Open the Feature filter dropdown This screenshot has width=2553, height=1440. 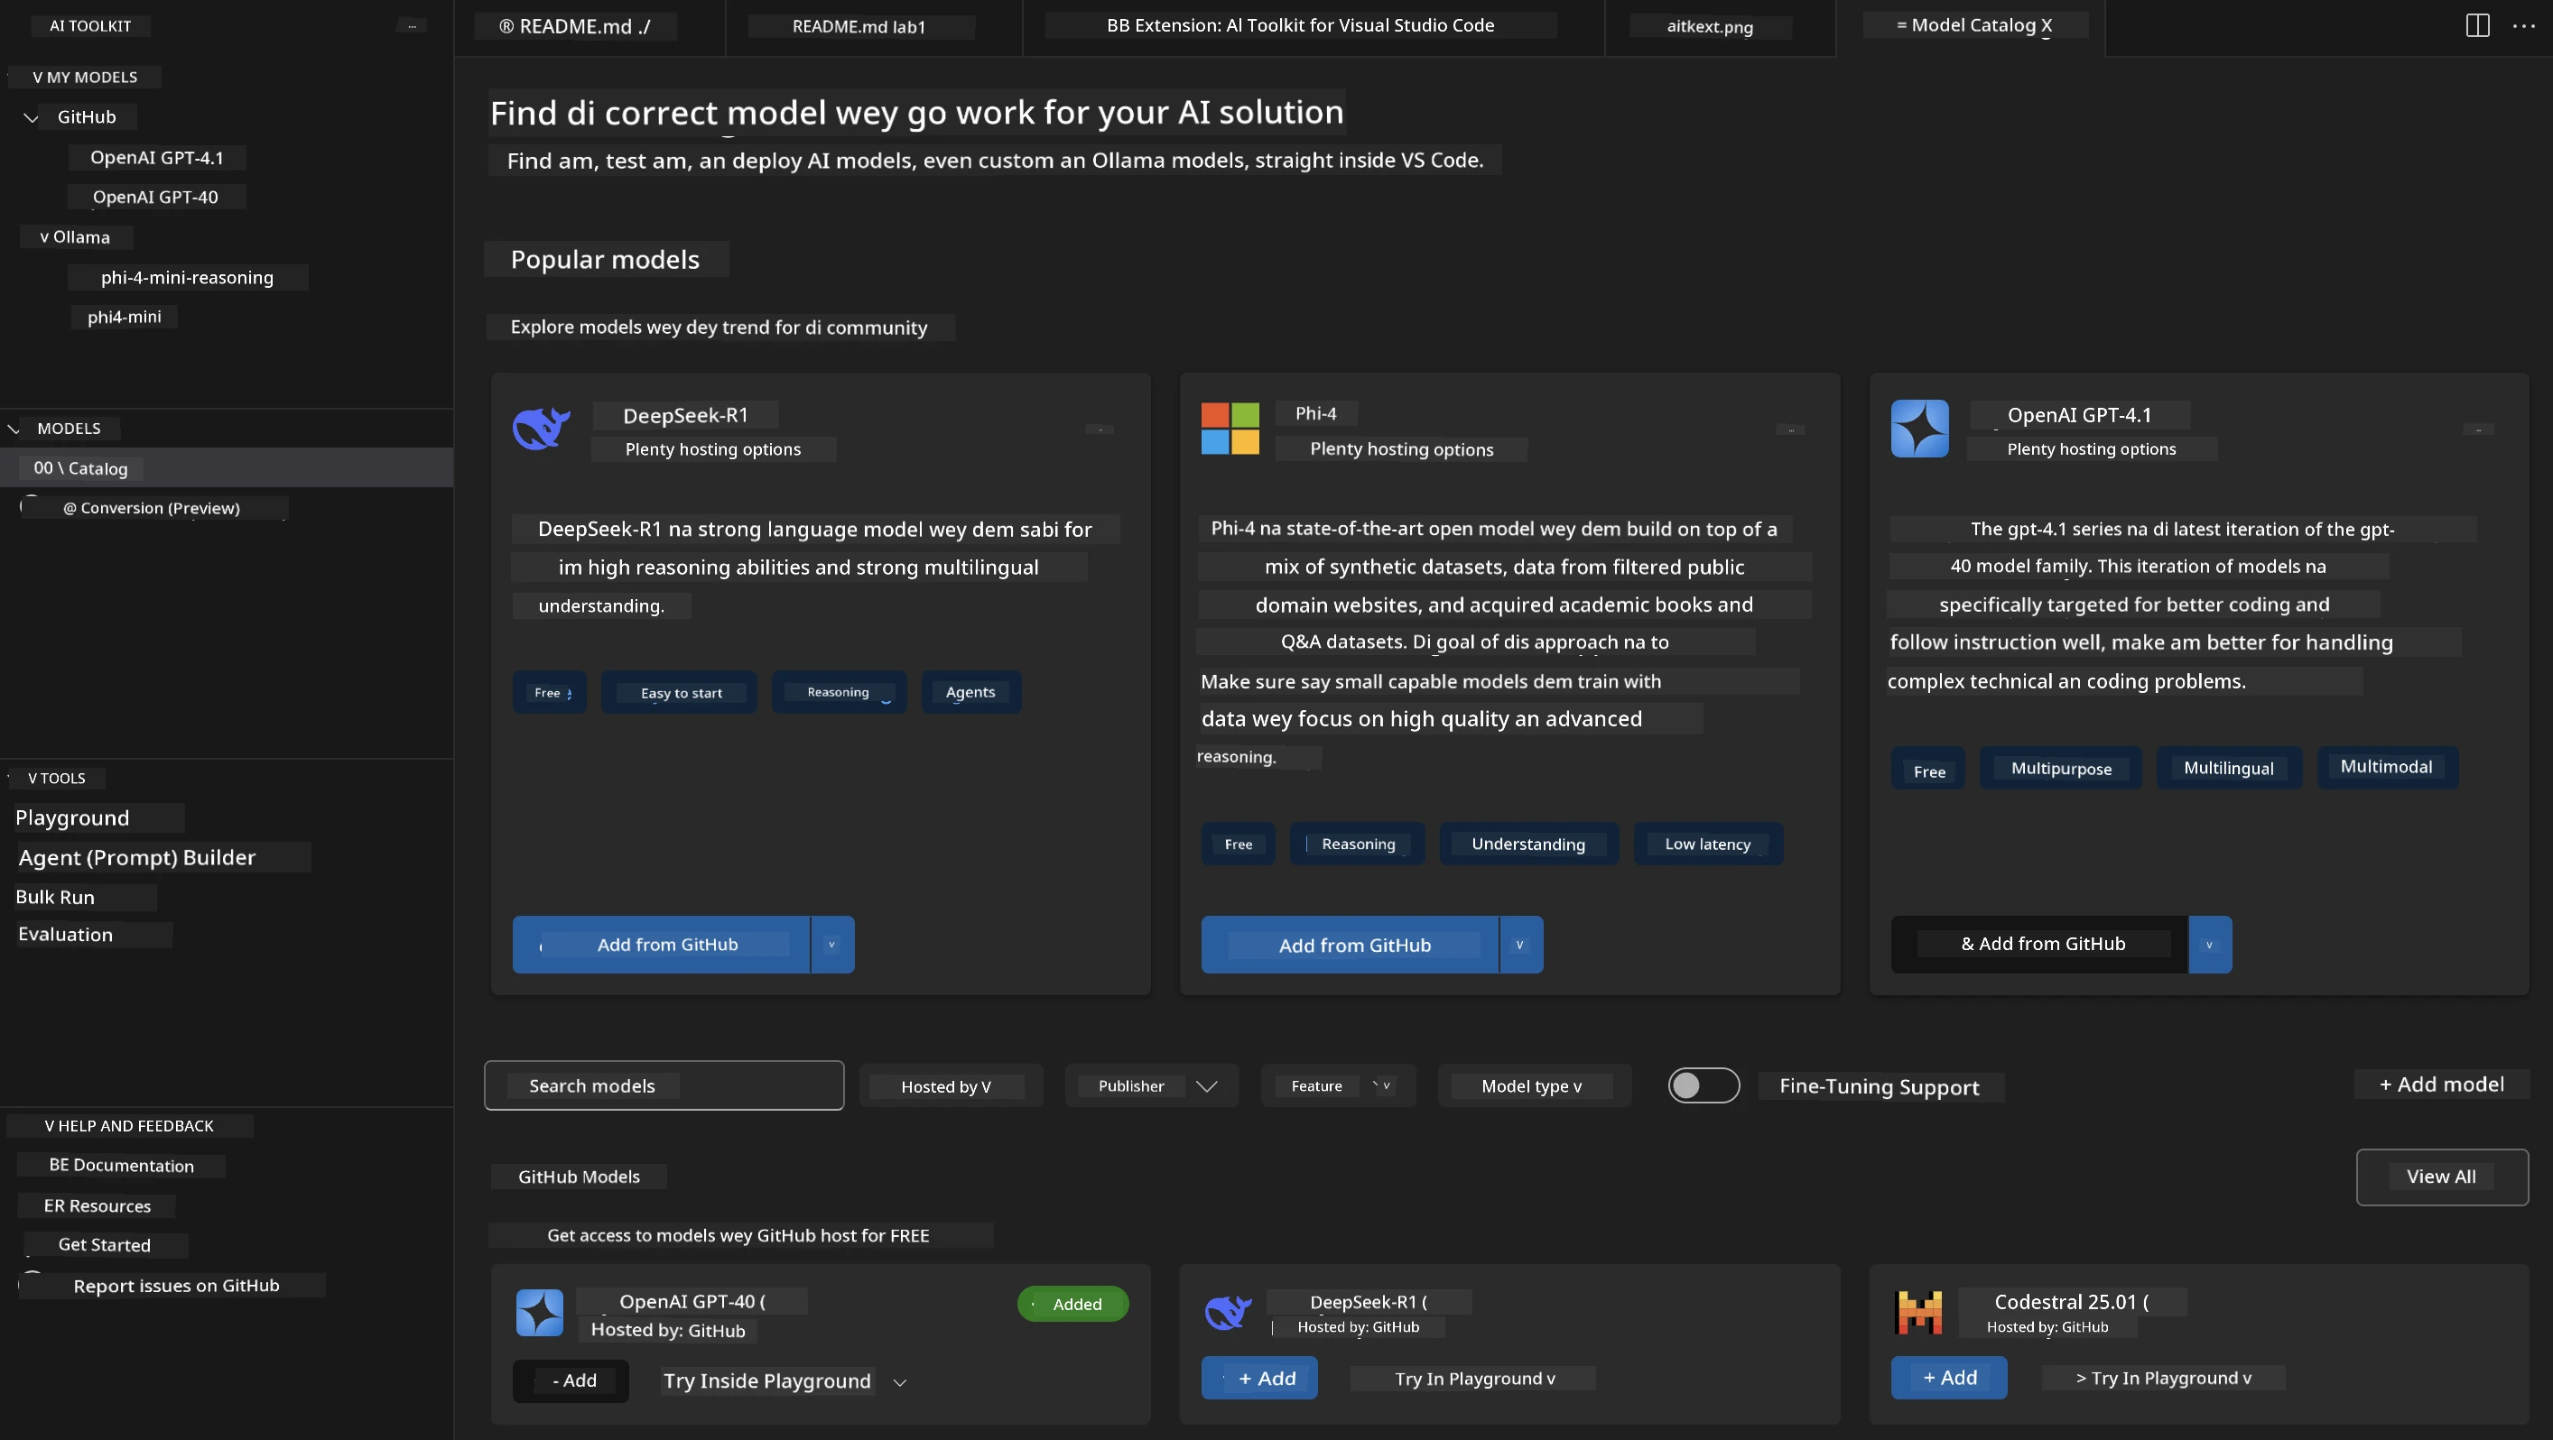[x=1338, y=1086]
